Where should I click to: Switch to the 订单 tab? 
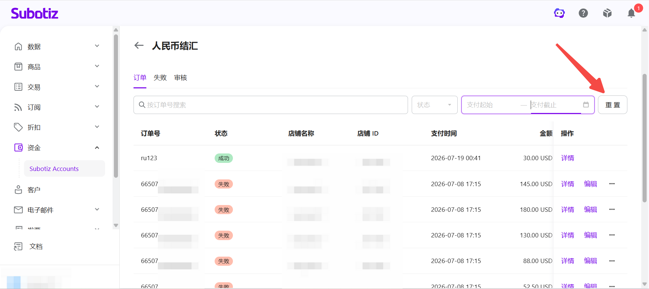[140, 78]
